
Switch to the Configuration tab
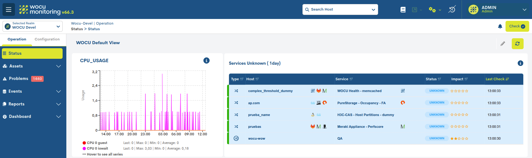tap(47, 39)
